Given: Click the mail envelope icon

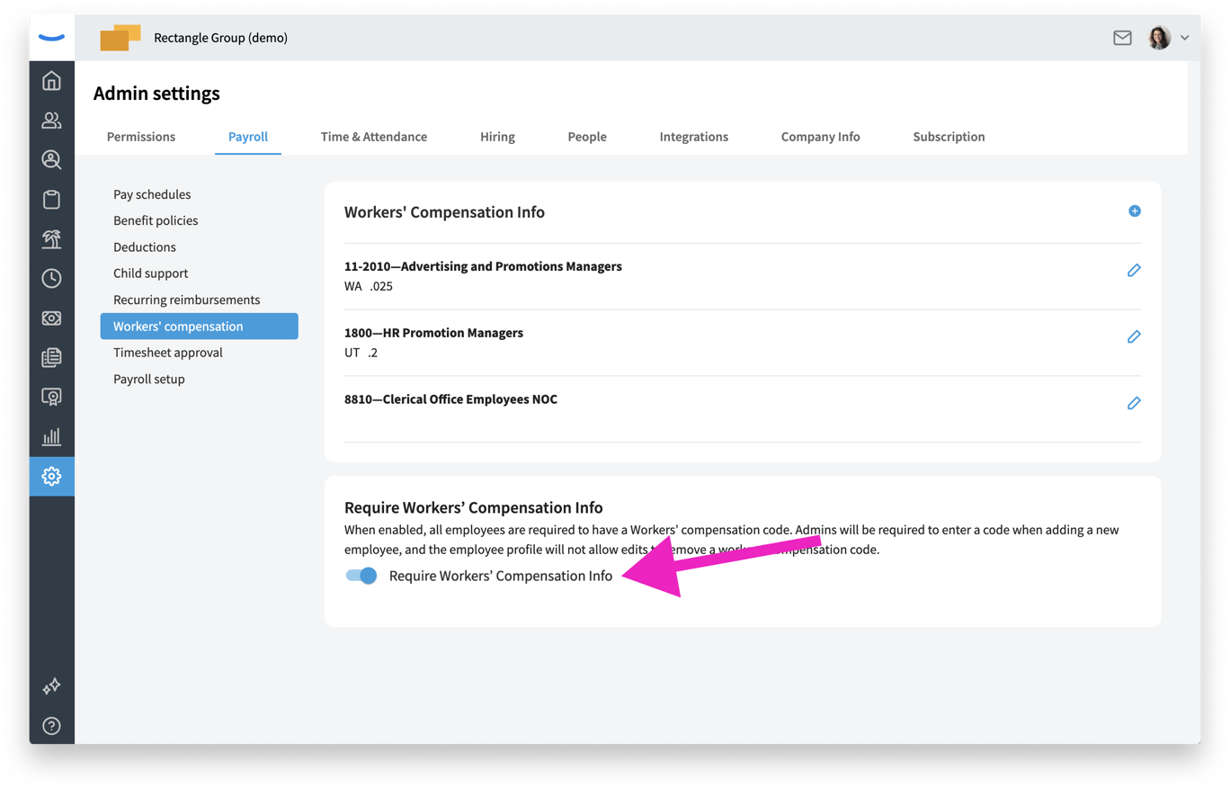Looking at the screenshot, I should pos(1122,38).
